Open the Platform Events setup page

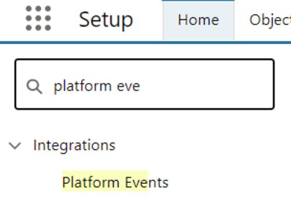[x=115, y=182]
